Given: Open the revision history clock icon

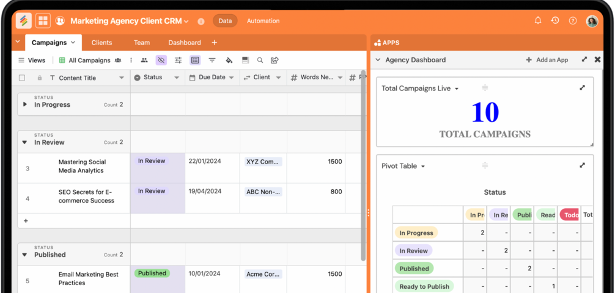Looking at the screenshot, I should pos(555,21).
